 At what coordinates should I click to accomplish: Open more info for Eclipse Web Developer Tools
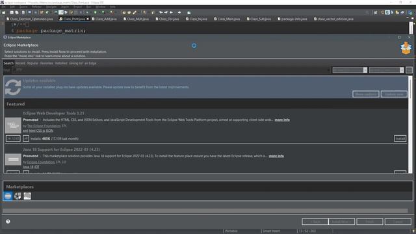282,120
